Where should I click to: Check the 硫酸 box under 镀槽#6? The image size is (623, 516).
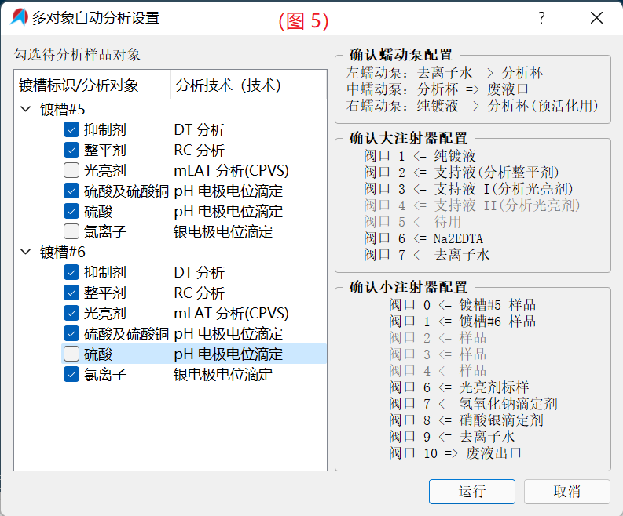tap(71, 354)
